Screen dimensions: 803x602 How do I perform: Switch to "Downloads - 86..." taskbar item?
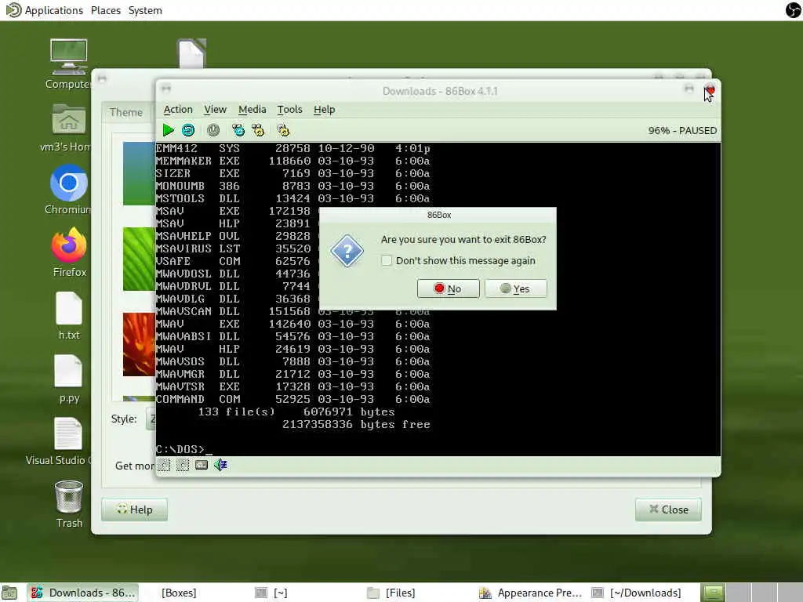coord(83,593)
